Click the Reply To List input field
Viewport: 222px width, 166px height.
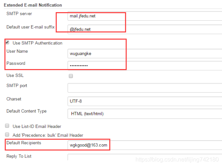point(143,158)
